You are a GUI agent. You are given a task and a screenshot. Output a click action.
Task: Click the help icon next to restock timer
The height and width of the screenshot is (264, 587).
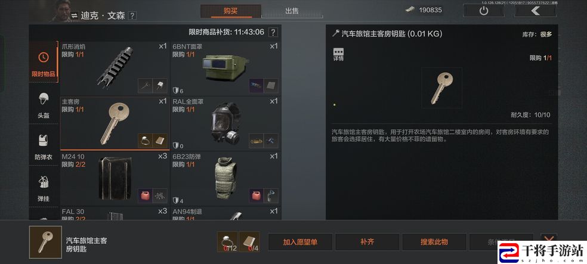pyautogui.click(x=274, y=32)
